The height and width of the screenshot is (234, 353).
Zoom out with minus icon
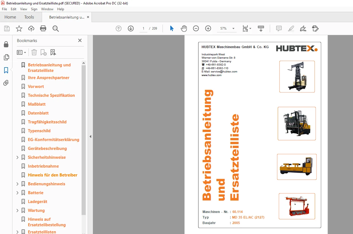[196, 28]
